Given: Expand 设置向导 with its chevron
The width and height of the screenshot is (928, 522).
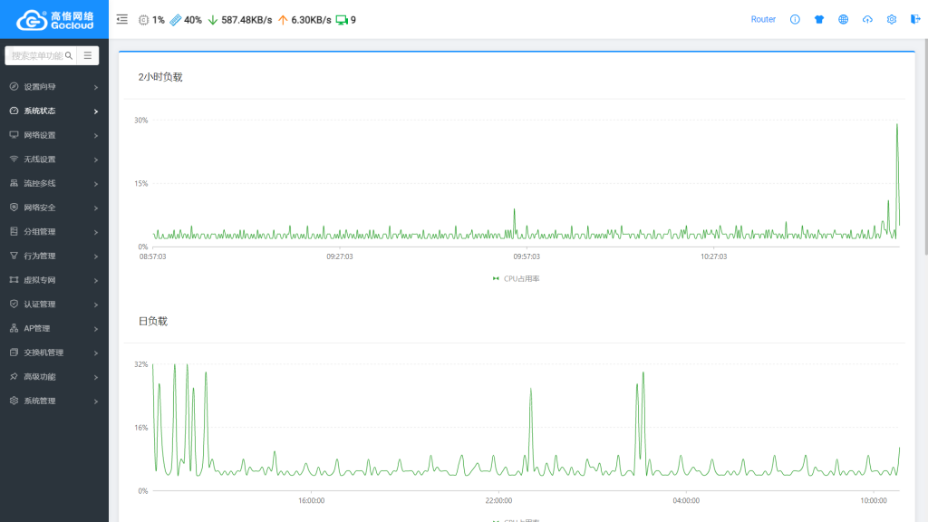Looking at the screenshot, I should 96,87.
